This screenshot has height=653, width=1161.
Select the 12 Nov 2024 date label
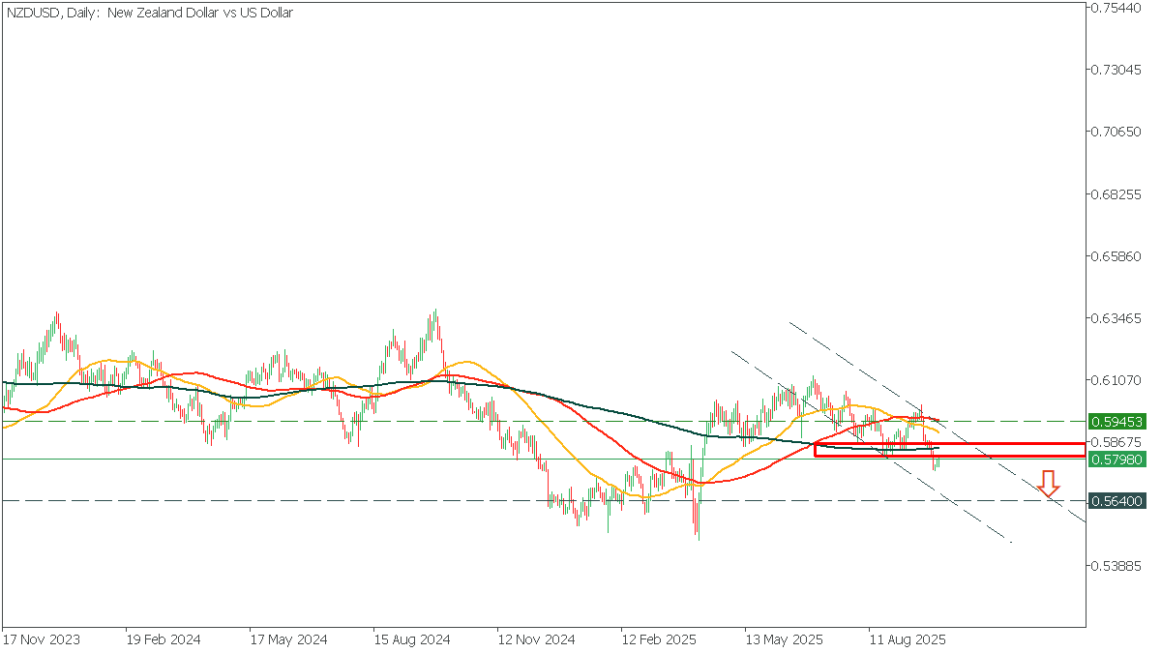536,640
